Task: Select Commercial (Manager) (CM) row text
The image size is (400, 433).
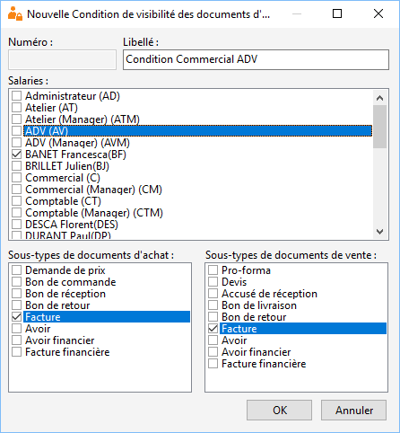Action: 93,190
